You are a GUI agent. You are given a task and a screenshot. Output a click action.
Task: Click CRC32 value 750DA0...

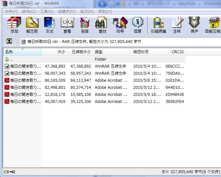point(175,73)
